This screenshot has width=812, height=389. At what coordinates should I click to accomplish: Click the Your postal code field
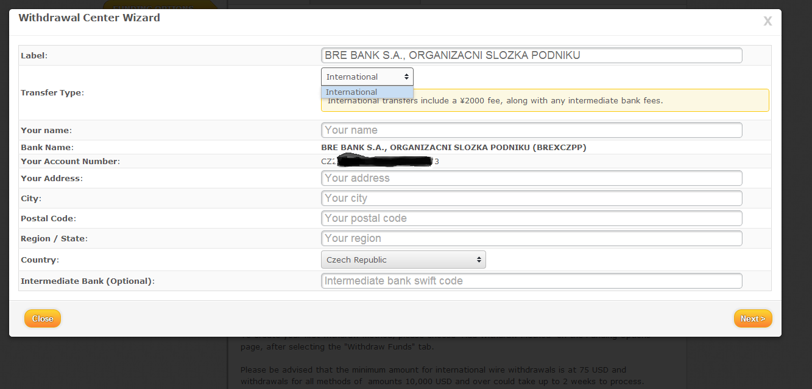(532, 218)
